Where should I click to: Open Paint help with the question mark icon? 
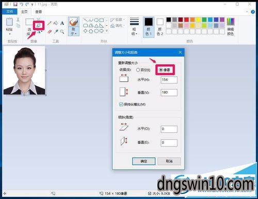(253, 12)
